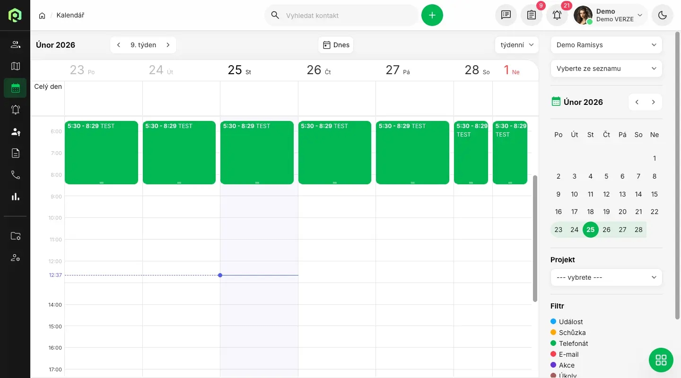Open the chat messages icon in header
The width and height of the screenshot is (681, 378).
(x=506, y=15)
